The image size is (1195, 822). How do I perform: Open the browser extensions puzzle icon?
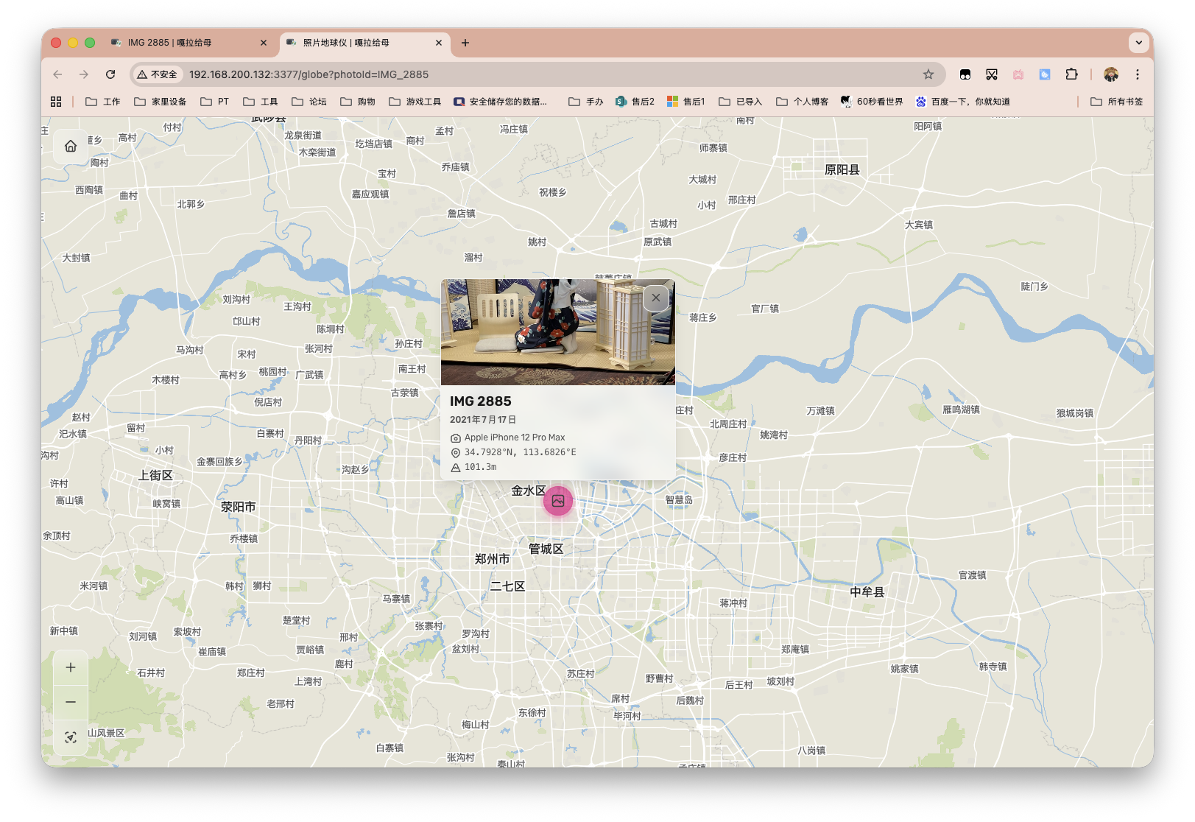pos(1071,74)
